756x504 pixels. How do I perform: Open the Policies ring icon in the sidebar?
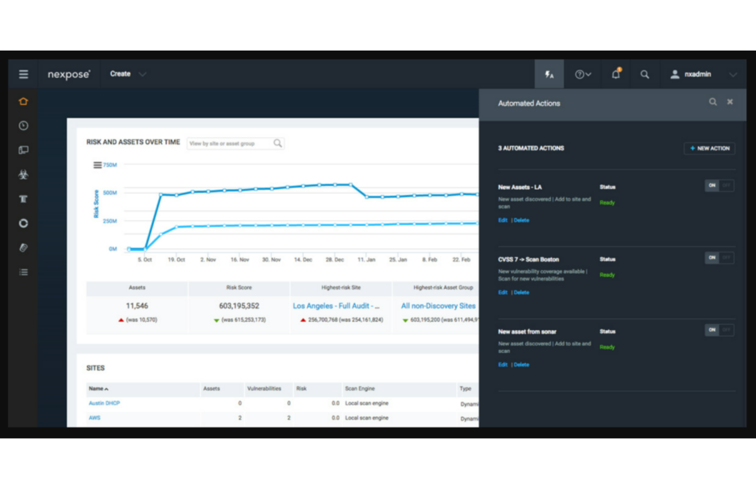(23, 224)
